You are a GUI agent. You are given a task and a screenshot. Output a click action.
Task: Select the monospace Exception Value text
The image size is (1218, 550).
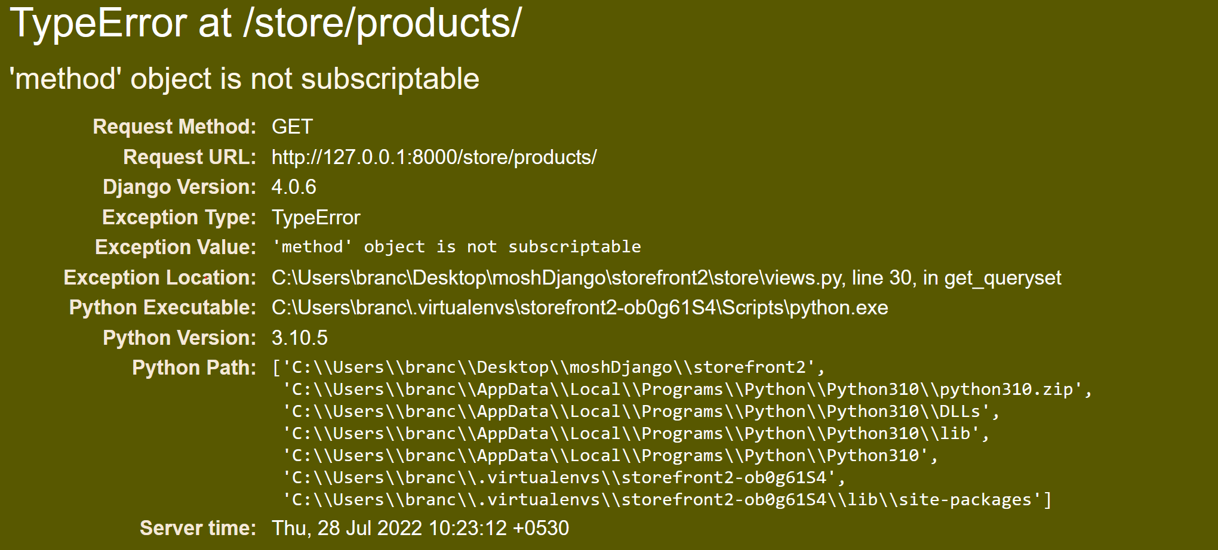click(x=456, y=247)
